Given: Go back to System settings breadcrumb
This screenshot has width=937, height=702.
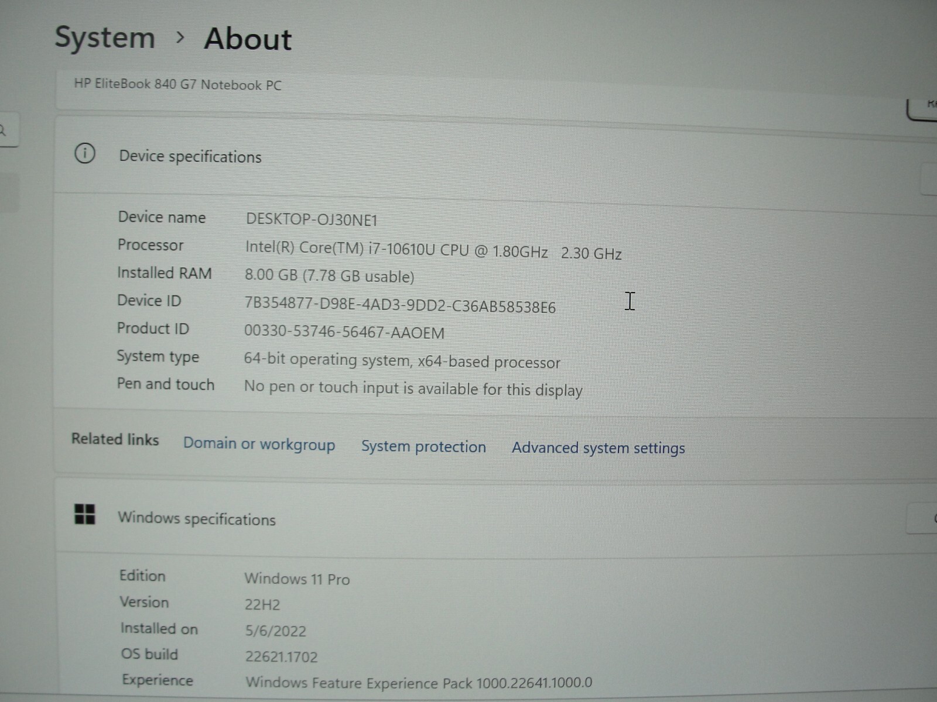Looking at the screenshot, I should pos(105,37).
